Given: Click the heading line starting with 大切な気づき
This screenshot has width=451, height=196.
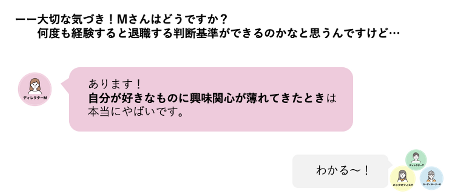Looking at the screenshot, I should [121, 20].
